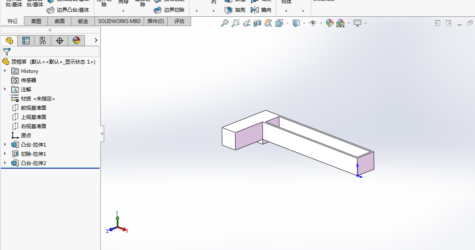Viewport: 475px width, 250px height.
Task: Open the Apply Scene dropdown arrow
Action: 349,23
